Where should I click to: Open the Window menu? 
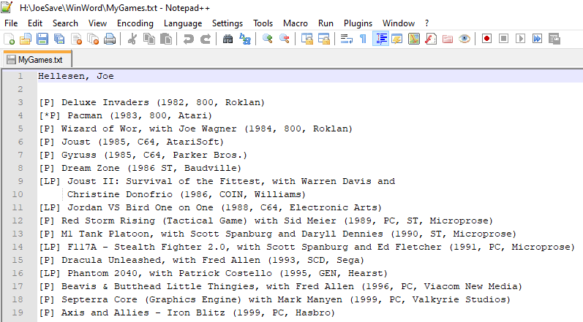point(398,23)
